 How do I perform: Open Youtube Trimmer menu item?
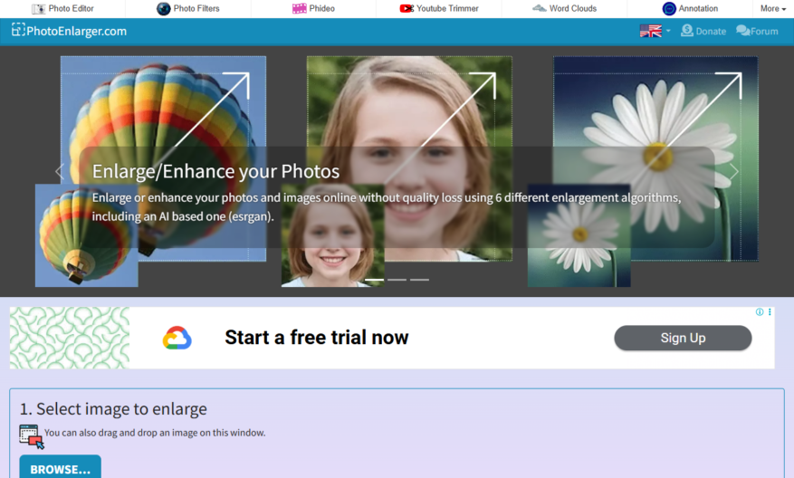pyautogui.click(x=439, y=9)
